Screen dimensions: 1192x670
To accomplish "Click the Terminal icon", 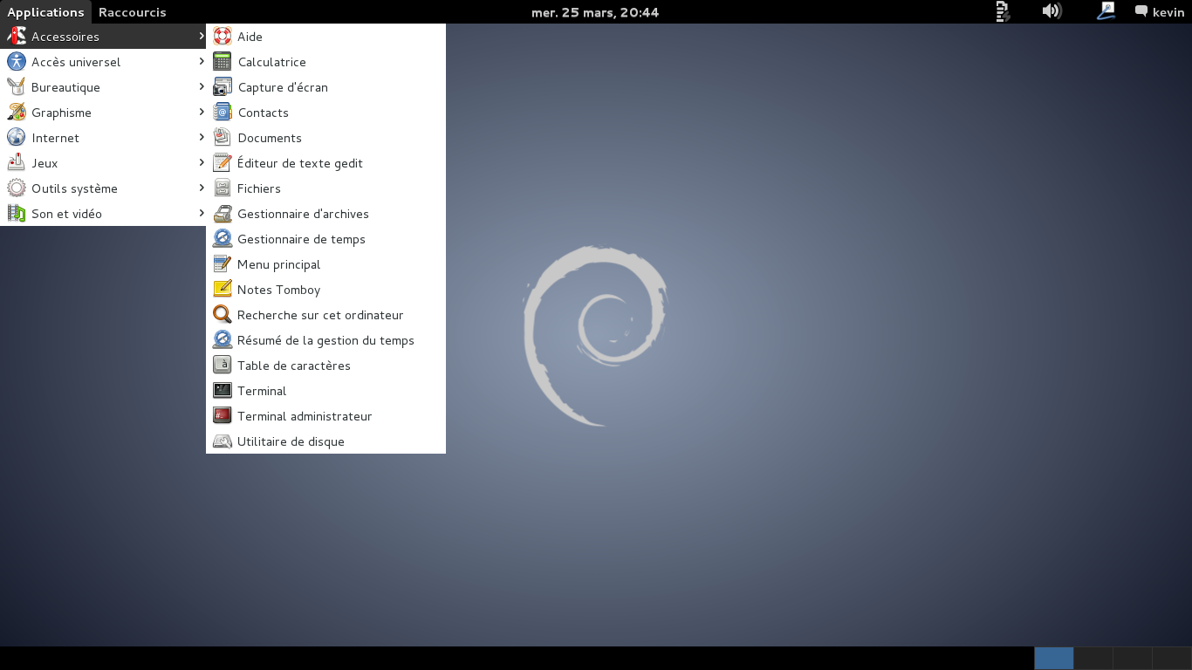I will 223,391.
